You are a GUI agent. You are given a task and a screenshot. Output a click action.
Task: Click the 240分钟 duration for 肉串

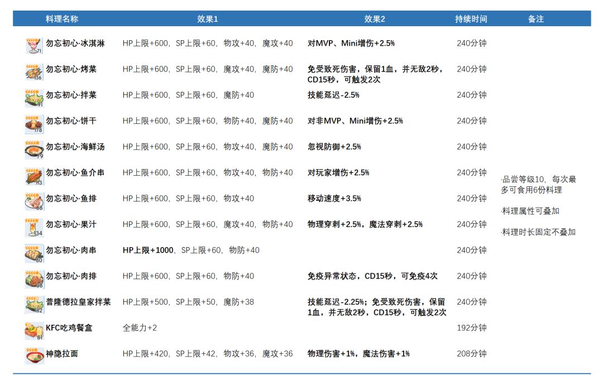(x=472, y=250)
